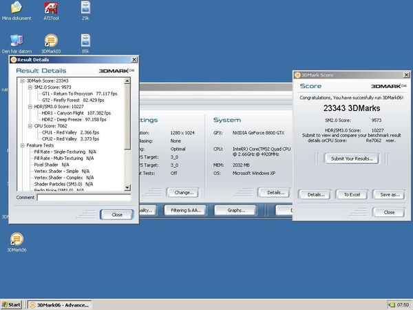Image resolution: width=413 pixels, height=310 pixels.
Task: Close the Result Details dialog via Close button
Action: pyautogui.click(x=117, y=214)
